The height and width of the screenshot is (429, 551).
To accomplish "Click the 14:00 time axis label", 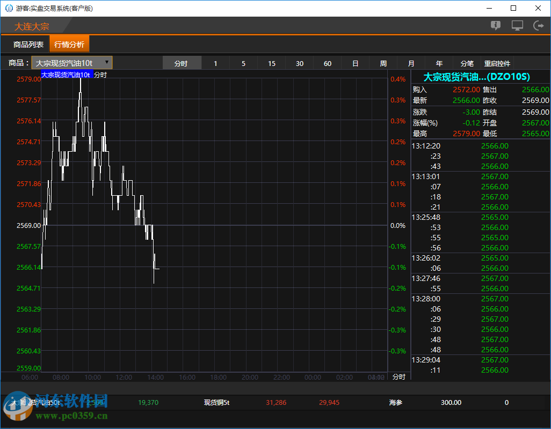I will (x=155, y=378).
